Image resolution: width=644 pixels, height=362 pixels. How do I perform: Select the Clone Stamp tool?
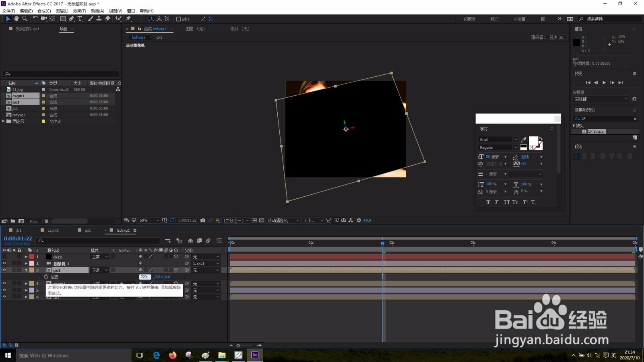coord(99,19)
